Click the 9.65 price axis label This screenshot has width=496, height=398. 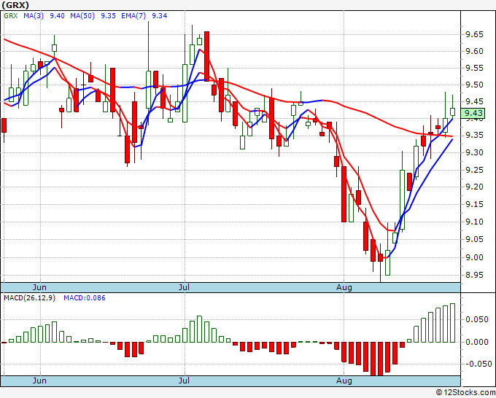tap(475, 34)
